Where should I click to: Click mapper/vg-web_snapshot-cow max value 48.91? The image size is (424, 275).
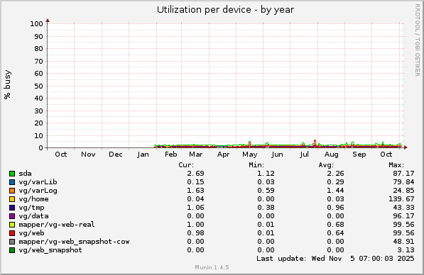click(x=403, y=242)
